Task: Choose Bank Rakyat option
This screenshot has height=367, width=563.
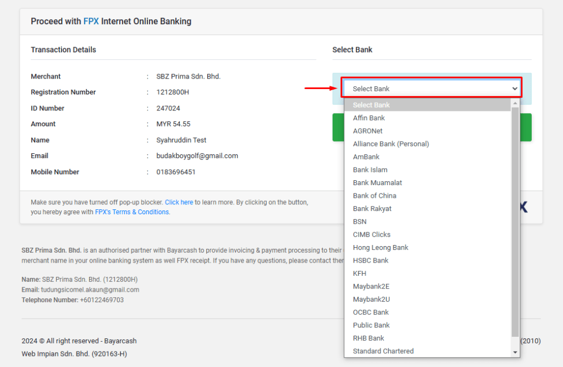Action: [x=427, y=208]
